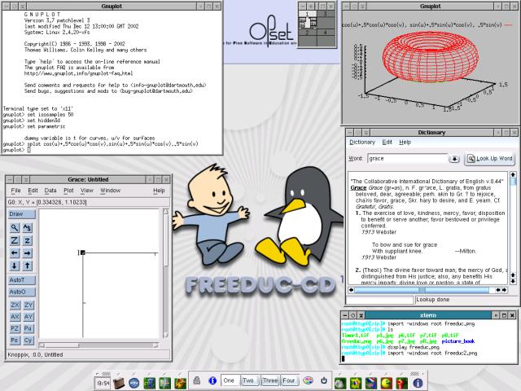Image resolution: width=521 pixels, height=391 pixels.
Task: Open the Edit menu in Dictionary window
Action: (x=387, y=143)
